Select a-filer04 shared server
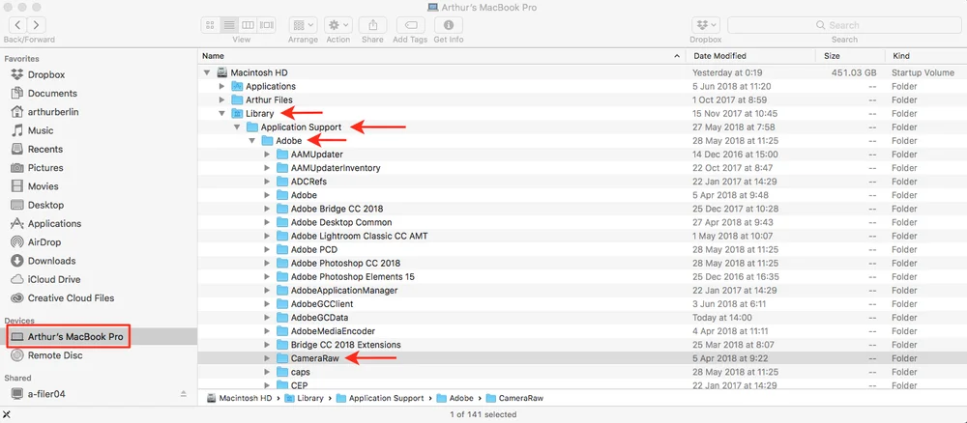 point(46,393)
